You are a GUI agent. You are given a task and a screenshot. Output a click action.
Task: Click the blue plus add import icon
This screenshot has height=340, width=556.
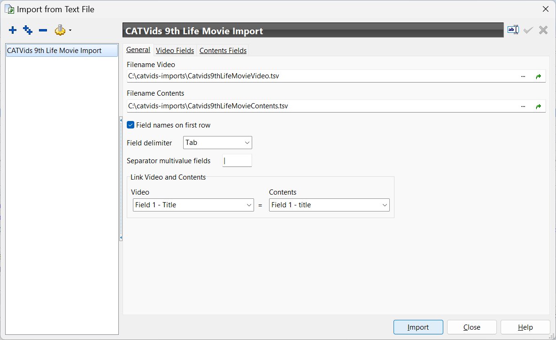click(x=13, y=30)
